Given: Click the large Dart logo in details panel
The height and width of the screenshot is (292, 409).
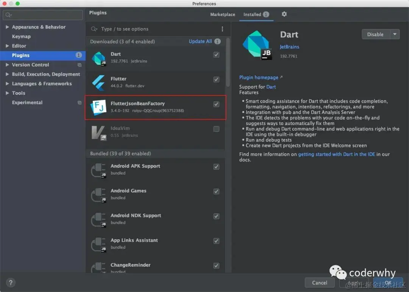Looking at the screenshot, I should click(257, 45).
